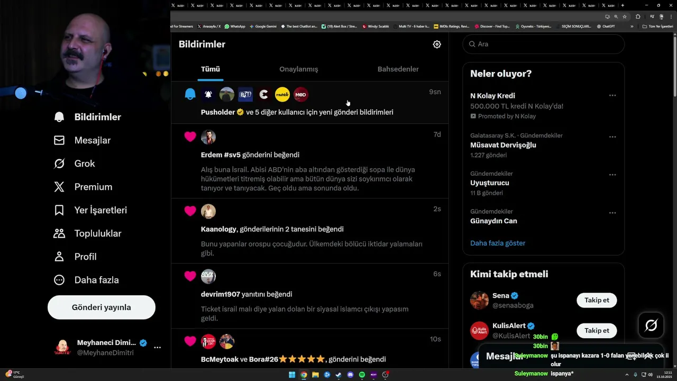Open Mesajlar from the sidebar
Viewport: 677px width, 381px height.
(83, 140)
